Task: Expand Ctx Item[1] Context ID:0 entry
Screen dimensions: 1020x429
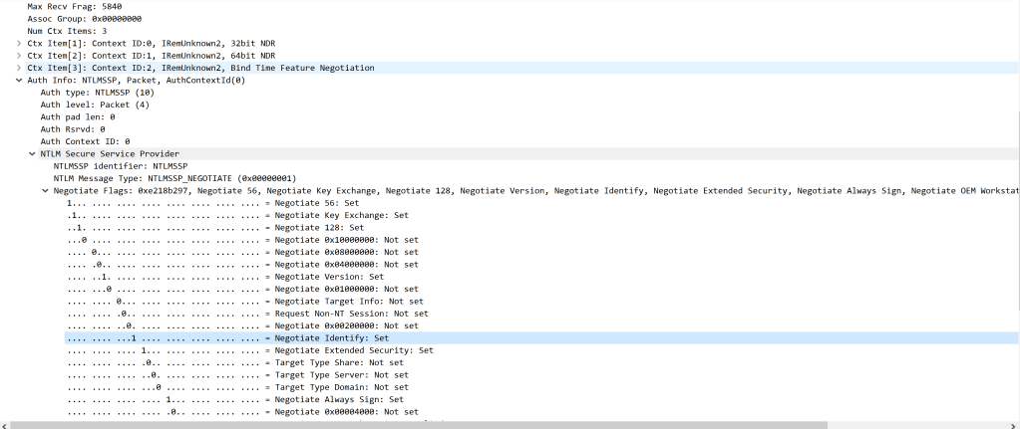Action: point(19,43)
